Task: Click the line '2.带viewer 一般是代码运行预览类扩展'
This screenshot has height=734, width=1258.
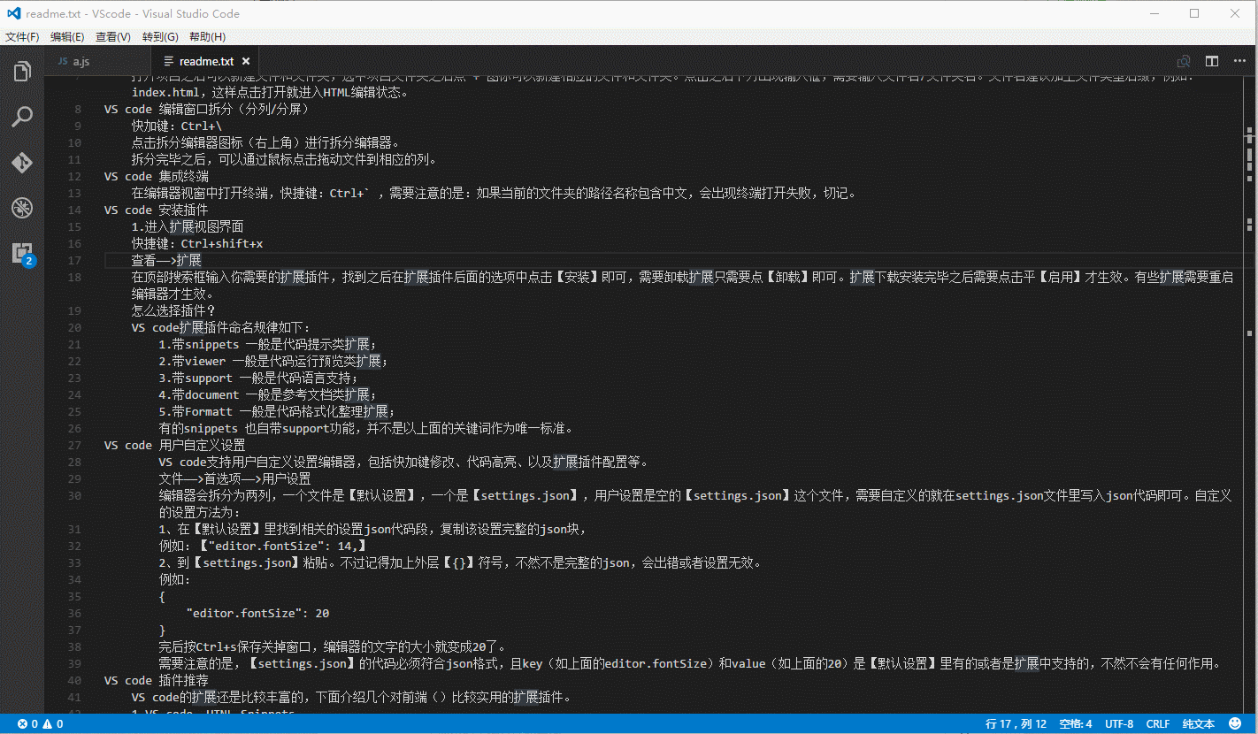Action: pos(273,362)
